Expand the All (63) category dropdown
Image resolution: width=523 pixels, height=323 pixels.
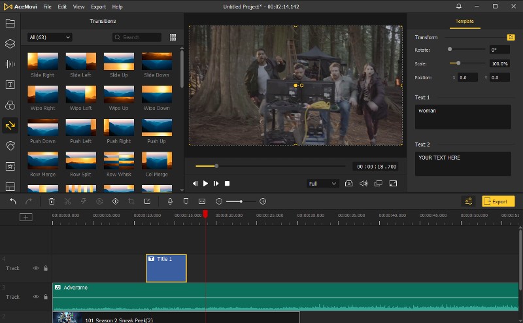pos(50,37)
